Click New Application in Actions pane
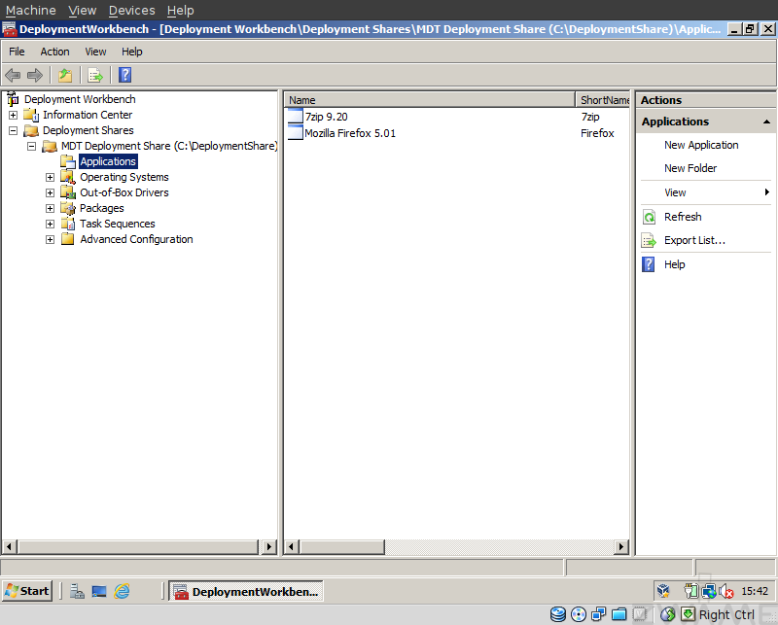This screenshot has height=625, width=778. click(x=701, y=145)
